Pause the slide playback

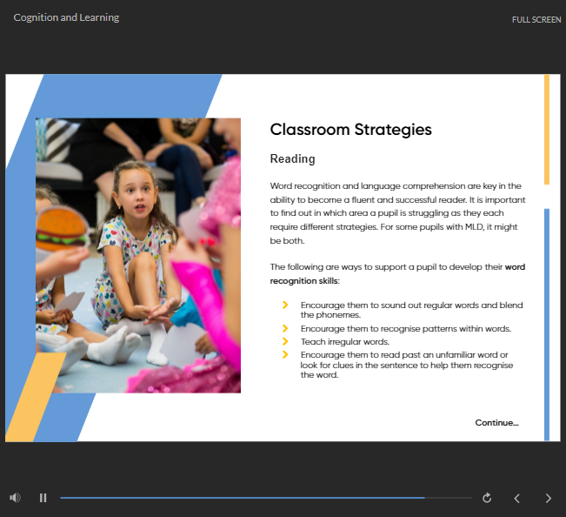point(43,498)
